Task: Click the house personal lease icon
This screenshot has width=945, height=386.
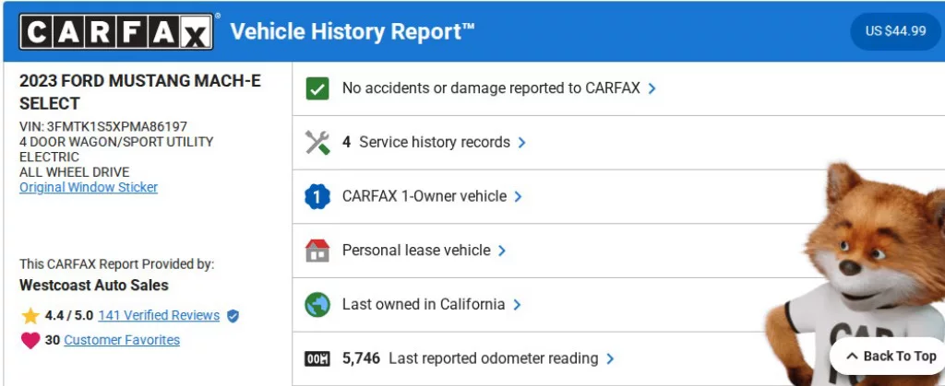Action: click(317, 250)
